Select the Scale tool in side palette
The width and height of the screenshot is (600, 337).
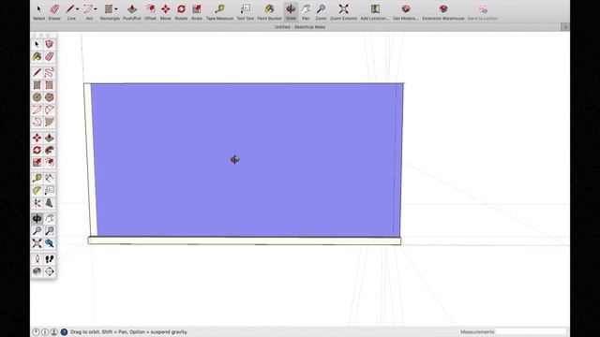[37, 162]
